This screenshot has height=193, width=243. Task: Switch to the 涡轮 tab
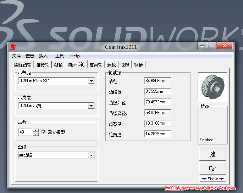click(x=111, y=65)
